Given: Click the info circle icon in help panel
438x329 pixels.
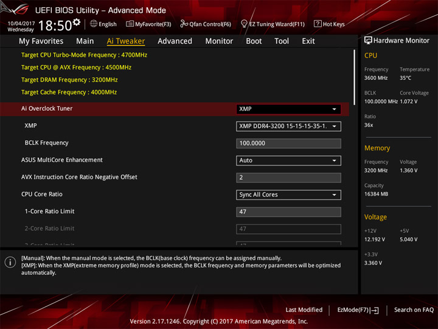Looking at the screenshot, I should coord(10,262).
